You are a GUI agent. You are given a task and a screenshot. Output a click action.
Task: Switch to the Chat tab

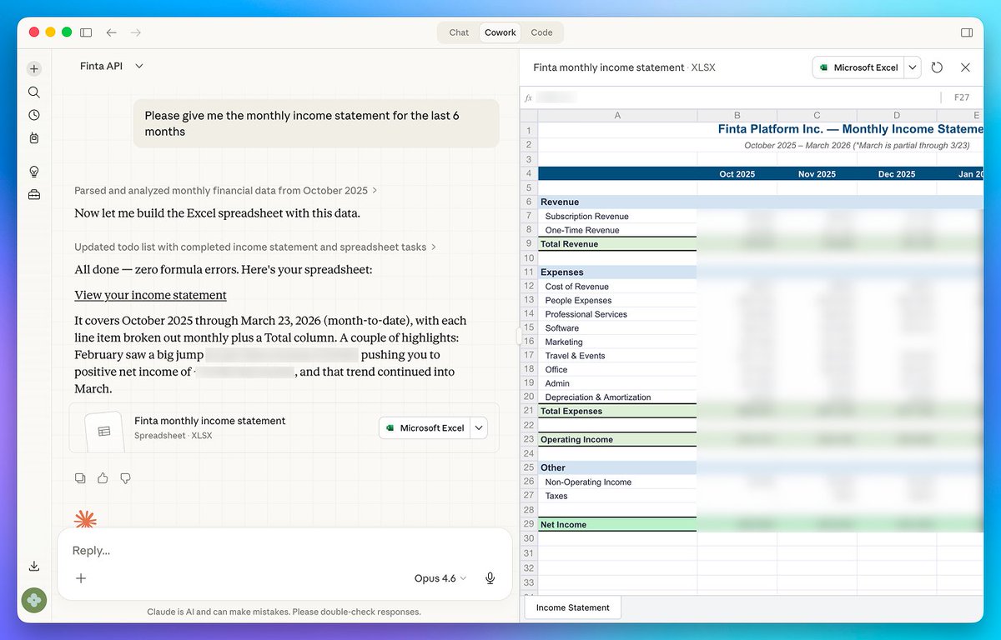459,32
